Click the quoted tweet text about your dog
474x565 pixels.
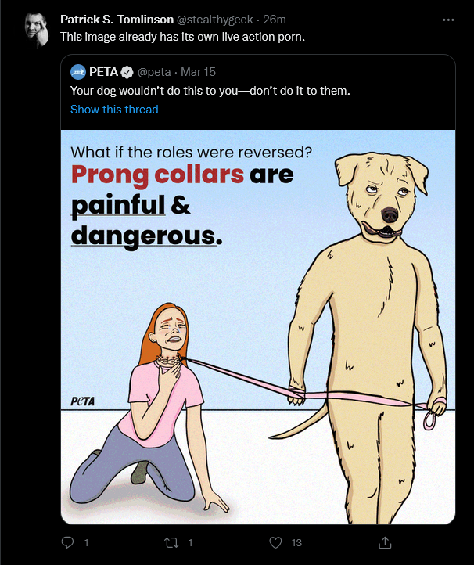pos(210,91)
